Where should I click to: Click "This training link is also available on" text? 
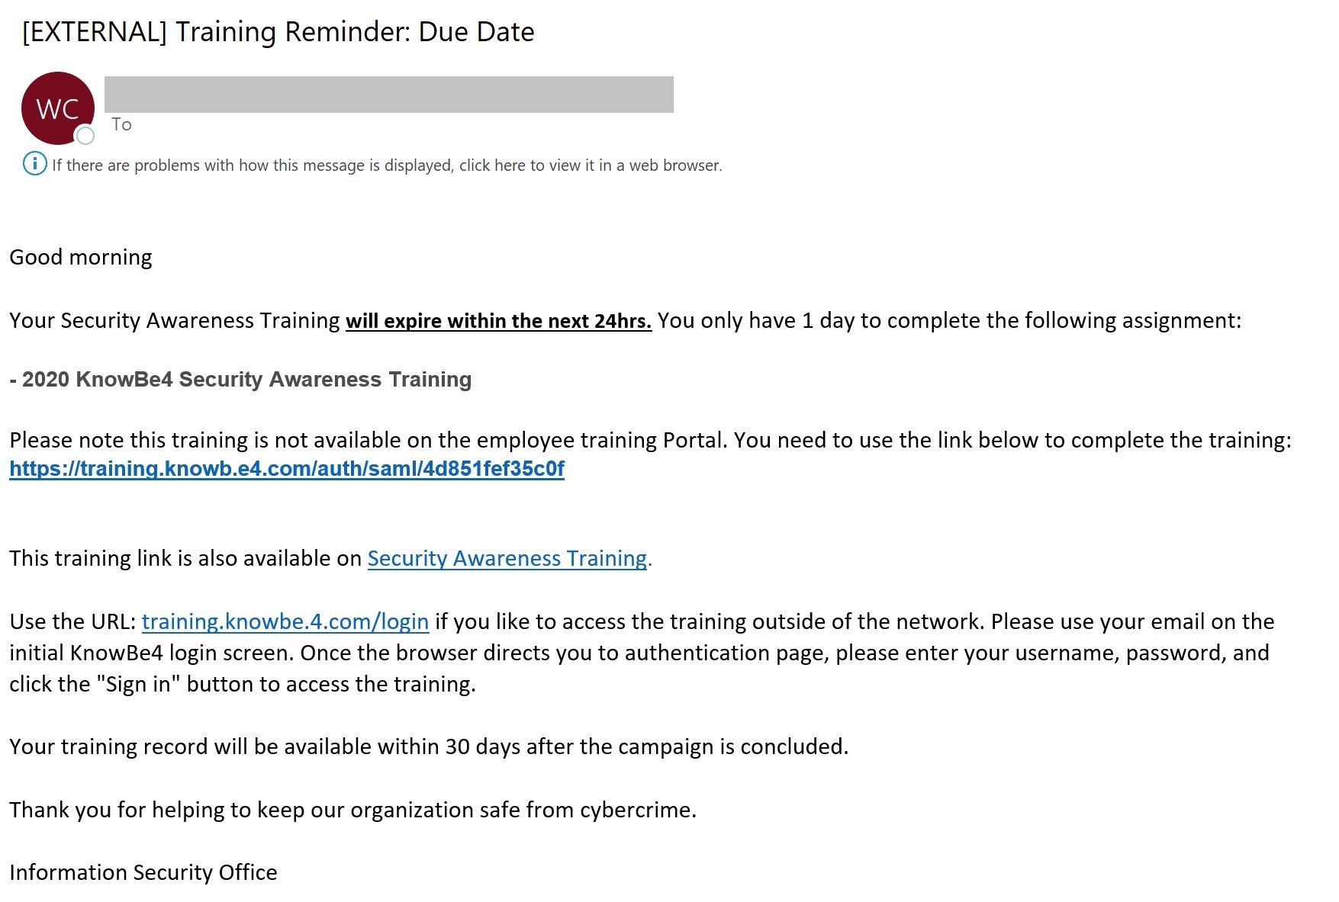(185, 558)
